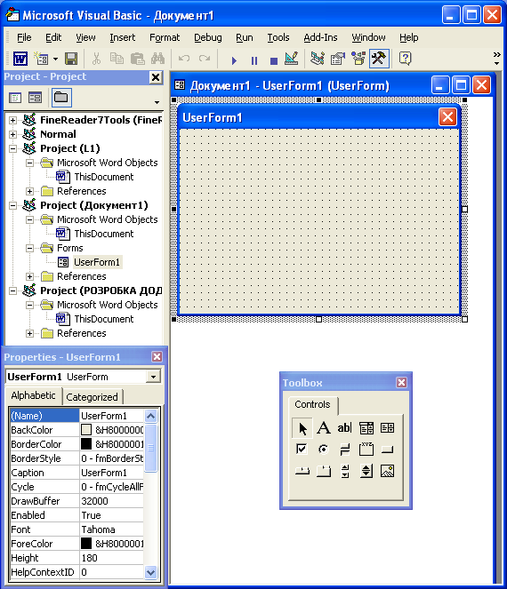Click the BackColor color swatch
Viewport: 507px width, 589px height.
[x=86, y=430]
